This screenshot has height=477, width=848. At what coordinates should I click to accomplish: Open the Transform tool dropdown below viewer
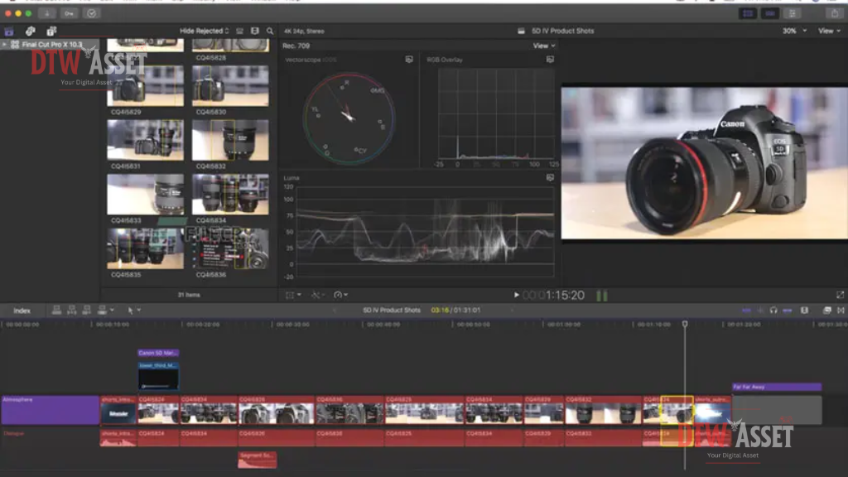(293, 296)
